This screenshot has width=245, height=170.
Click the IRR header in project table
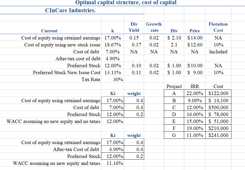click(x=194, y=86)
